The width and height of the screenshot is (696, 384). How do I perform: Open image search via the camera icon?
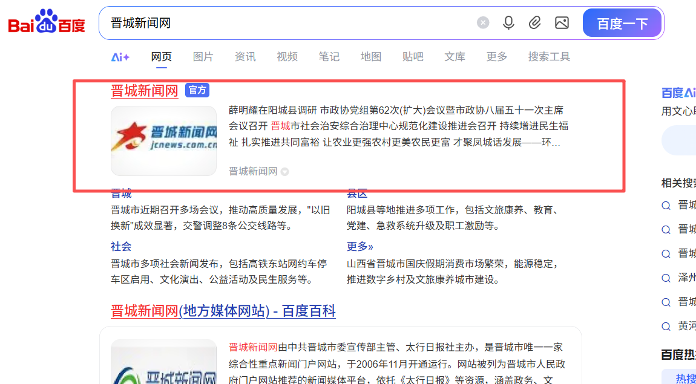tap(562, 22)
